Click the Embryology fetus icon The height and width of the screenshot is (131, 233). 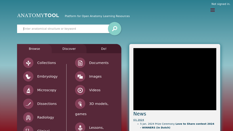click(x=28, y=76)
